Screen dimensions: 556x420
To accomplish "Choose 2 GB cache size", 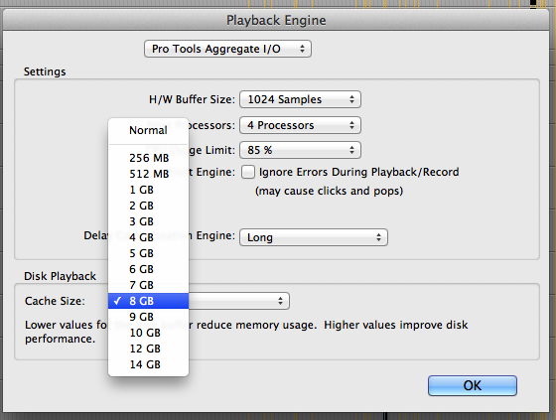I will (x=148, y=206).
